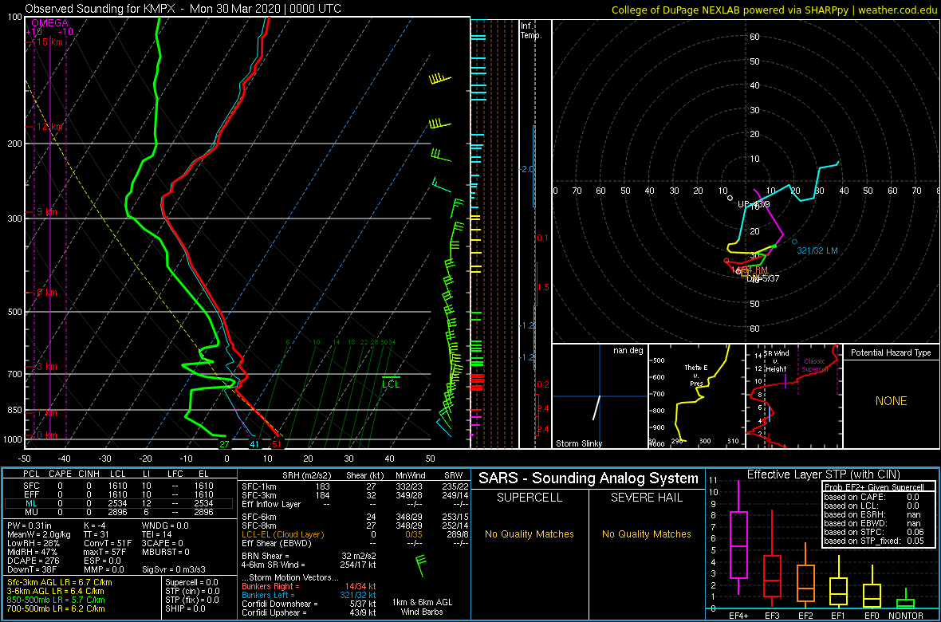Click the surface dewpoint value '27'
The image size is (941, 622).
[x=224, y=444]
